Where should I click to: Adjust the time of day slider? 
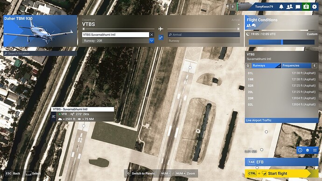281,42
